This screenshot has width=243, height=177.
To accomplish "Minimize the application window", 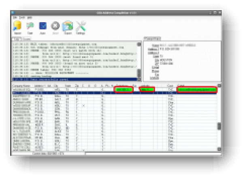I will tap(210, 13).
